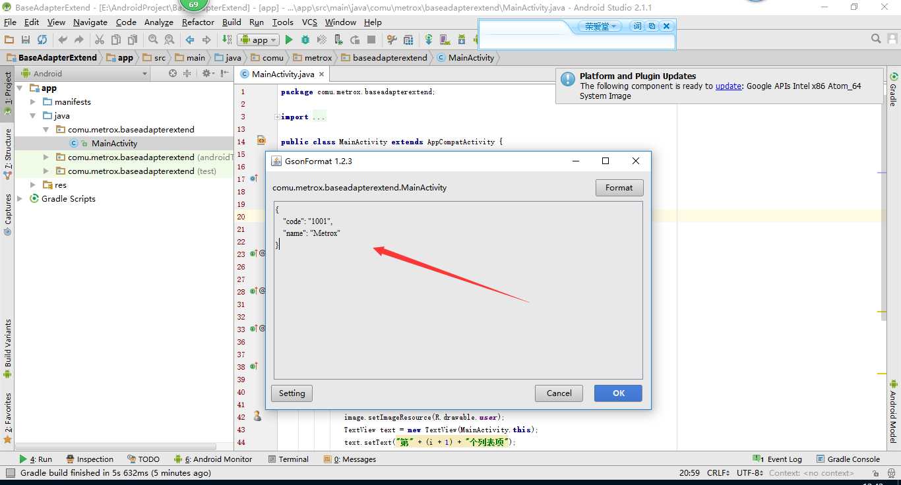Expand the folded import block in editor

click(x=278, y=117)
